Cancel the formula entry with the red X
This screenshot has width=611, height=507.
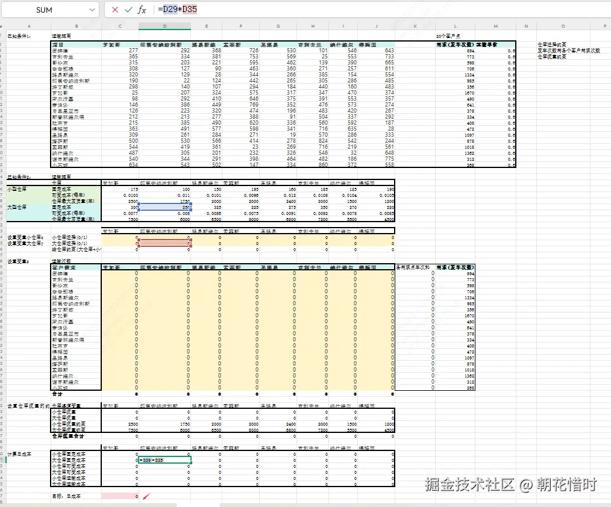point(115,10)
